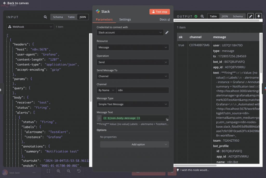Image resolution: width=266 pixels, height=178 pixels.
Task: Open the Docs link
Action: [164, 19]
